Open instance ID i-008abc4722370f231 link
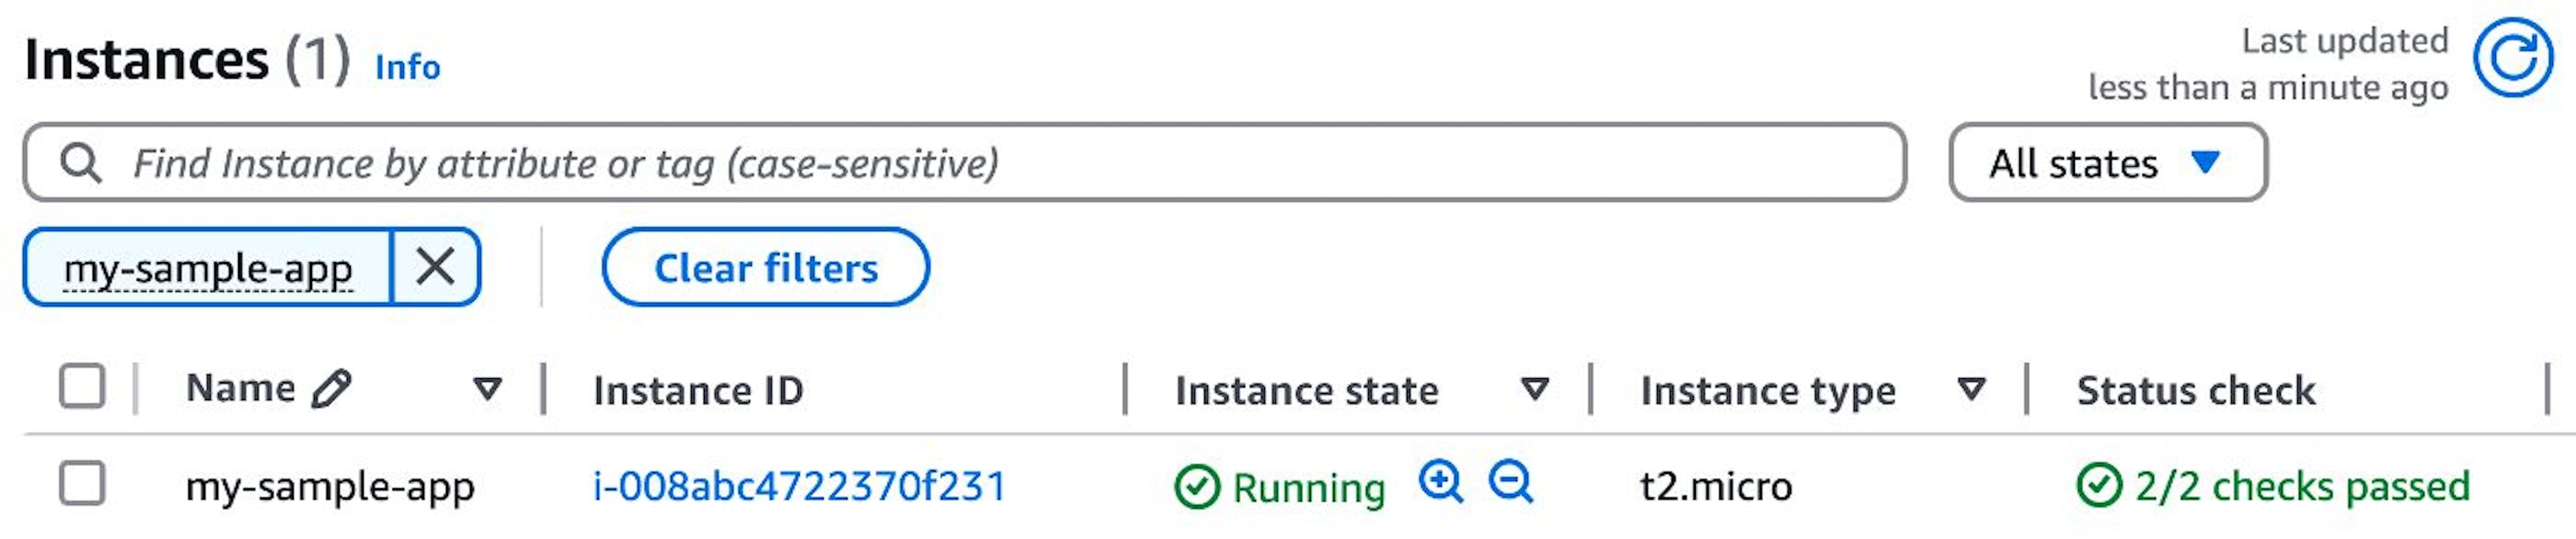Screen dimensions: 2576x539 click(x=799, y=486)
